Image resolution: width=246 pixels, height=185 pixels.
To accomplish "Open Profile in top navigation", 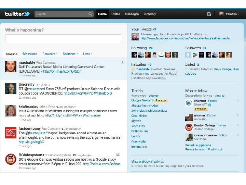I will (x=115, y=14).
